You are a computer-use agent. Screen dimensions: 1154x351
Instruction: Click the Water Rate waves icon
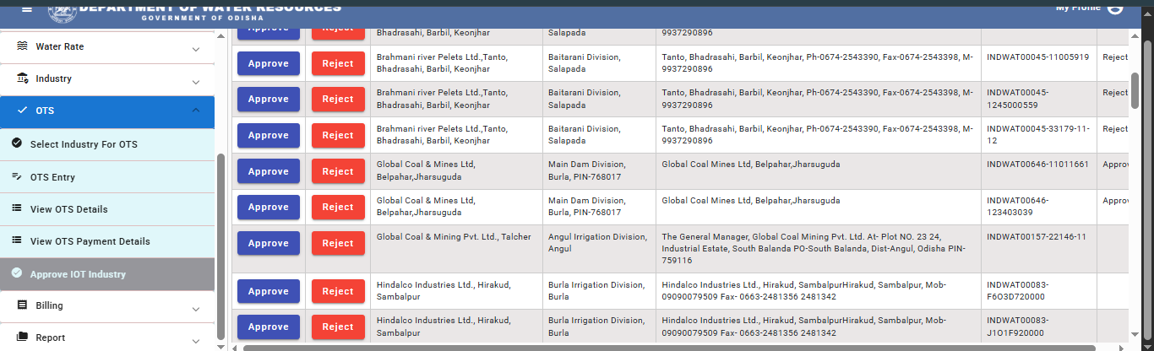click(23, 46)
